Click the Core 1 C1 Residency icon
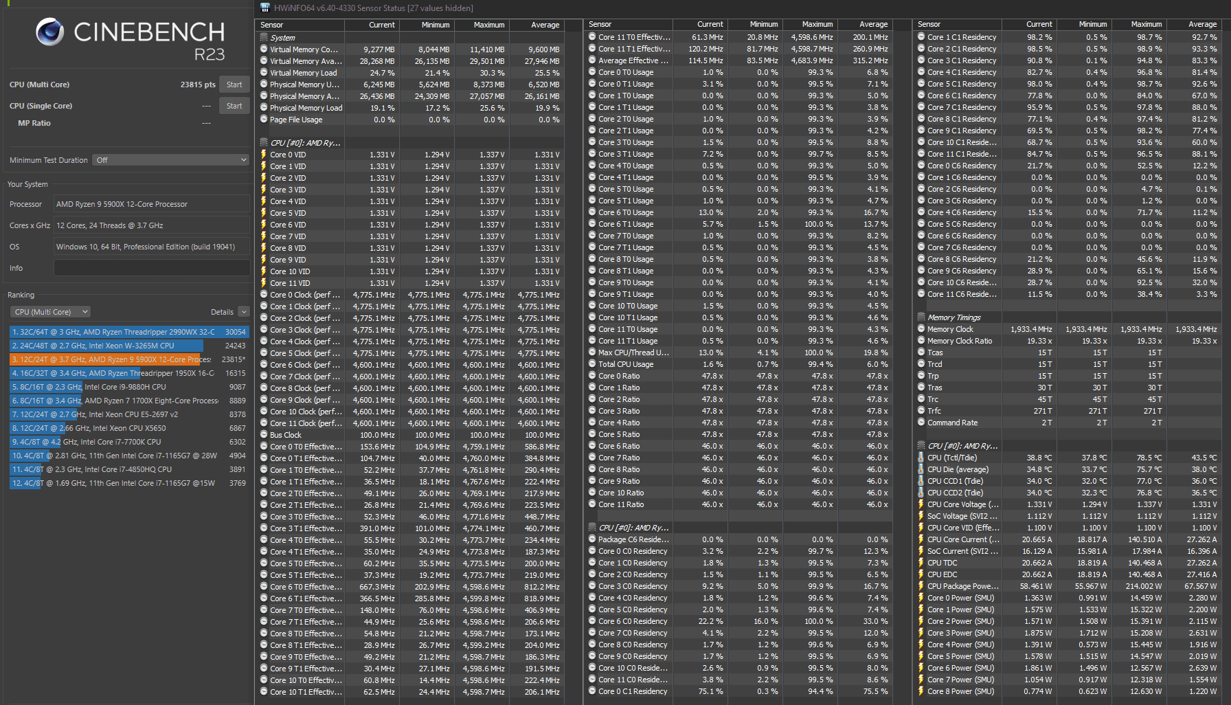The image size is (1231, 705). click(921, 37)
